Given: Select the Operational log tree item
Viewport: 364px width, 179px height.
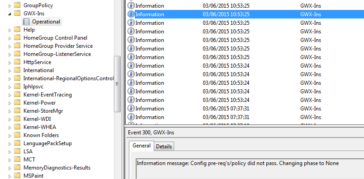Looking at the screenshot, I should pyautogui.click(x=42, y=22).
